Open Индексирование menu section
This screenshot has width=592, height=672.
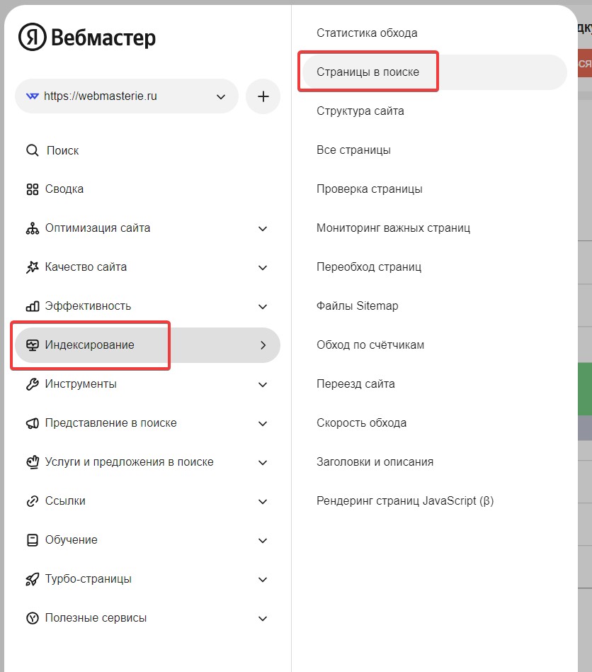point(89,345)
